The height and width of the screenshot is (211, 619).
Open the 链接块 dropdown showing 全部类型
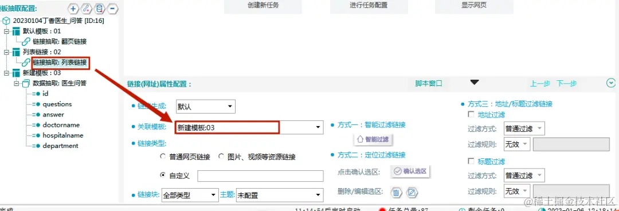(190, 195)
